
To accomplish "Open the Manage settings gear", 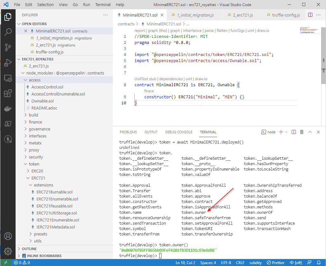I will tap(8, 251).
